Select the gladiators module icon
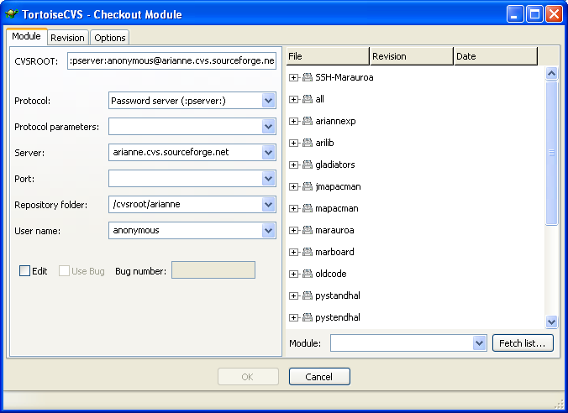The width and height of the screenshot is (568, 413). 308,165
